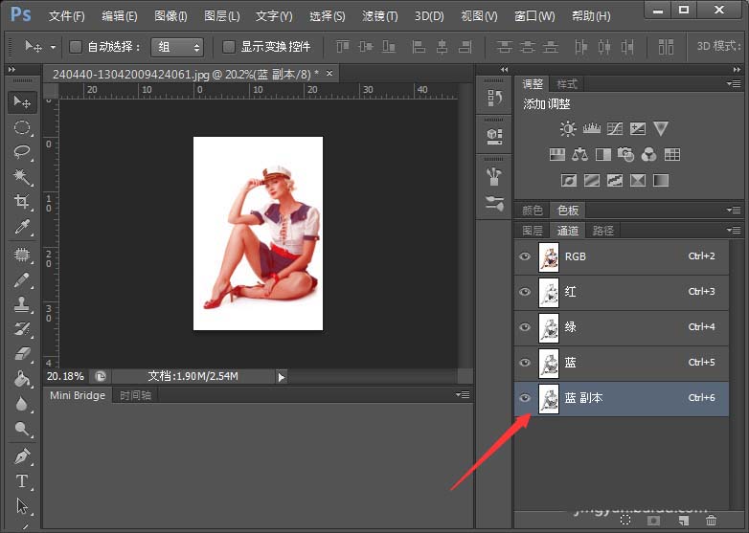Enable 自动选择 checkbox
Screen dimensions: 749x533
[x=76, y=47]
